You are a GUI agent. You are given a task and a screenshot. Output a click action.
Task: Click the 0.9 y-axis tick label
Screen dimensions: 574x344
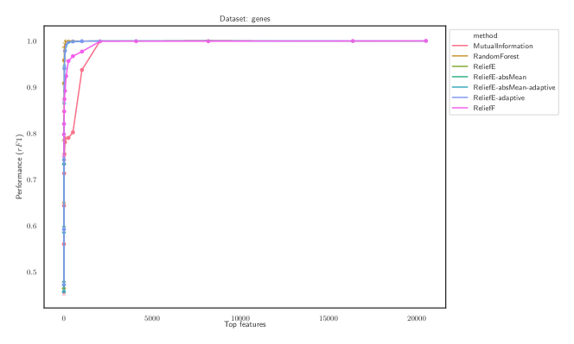32,87
